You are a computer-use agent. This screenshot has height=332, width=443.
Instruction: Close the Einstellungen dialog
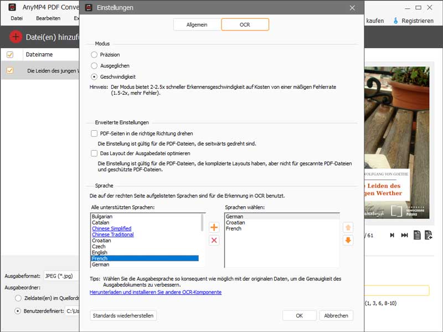tap(352, 8)
